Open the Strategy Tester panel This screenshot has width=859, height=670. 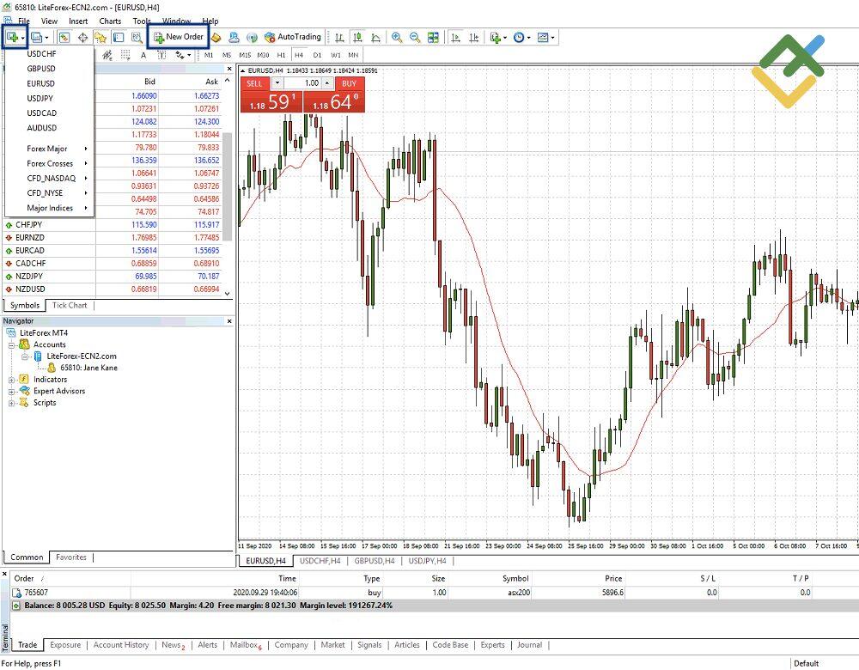[x=137, y=37]
